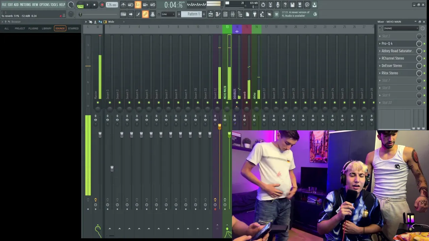
Task: Open the FILE menu
Action: pyautogui.click(x=4, y=5)
